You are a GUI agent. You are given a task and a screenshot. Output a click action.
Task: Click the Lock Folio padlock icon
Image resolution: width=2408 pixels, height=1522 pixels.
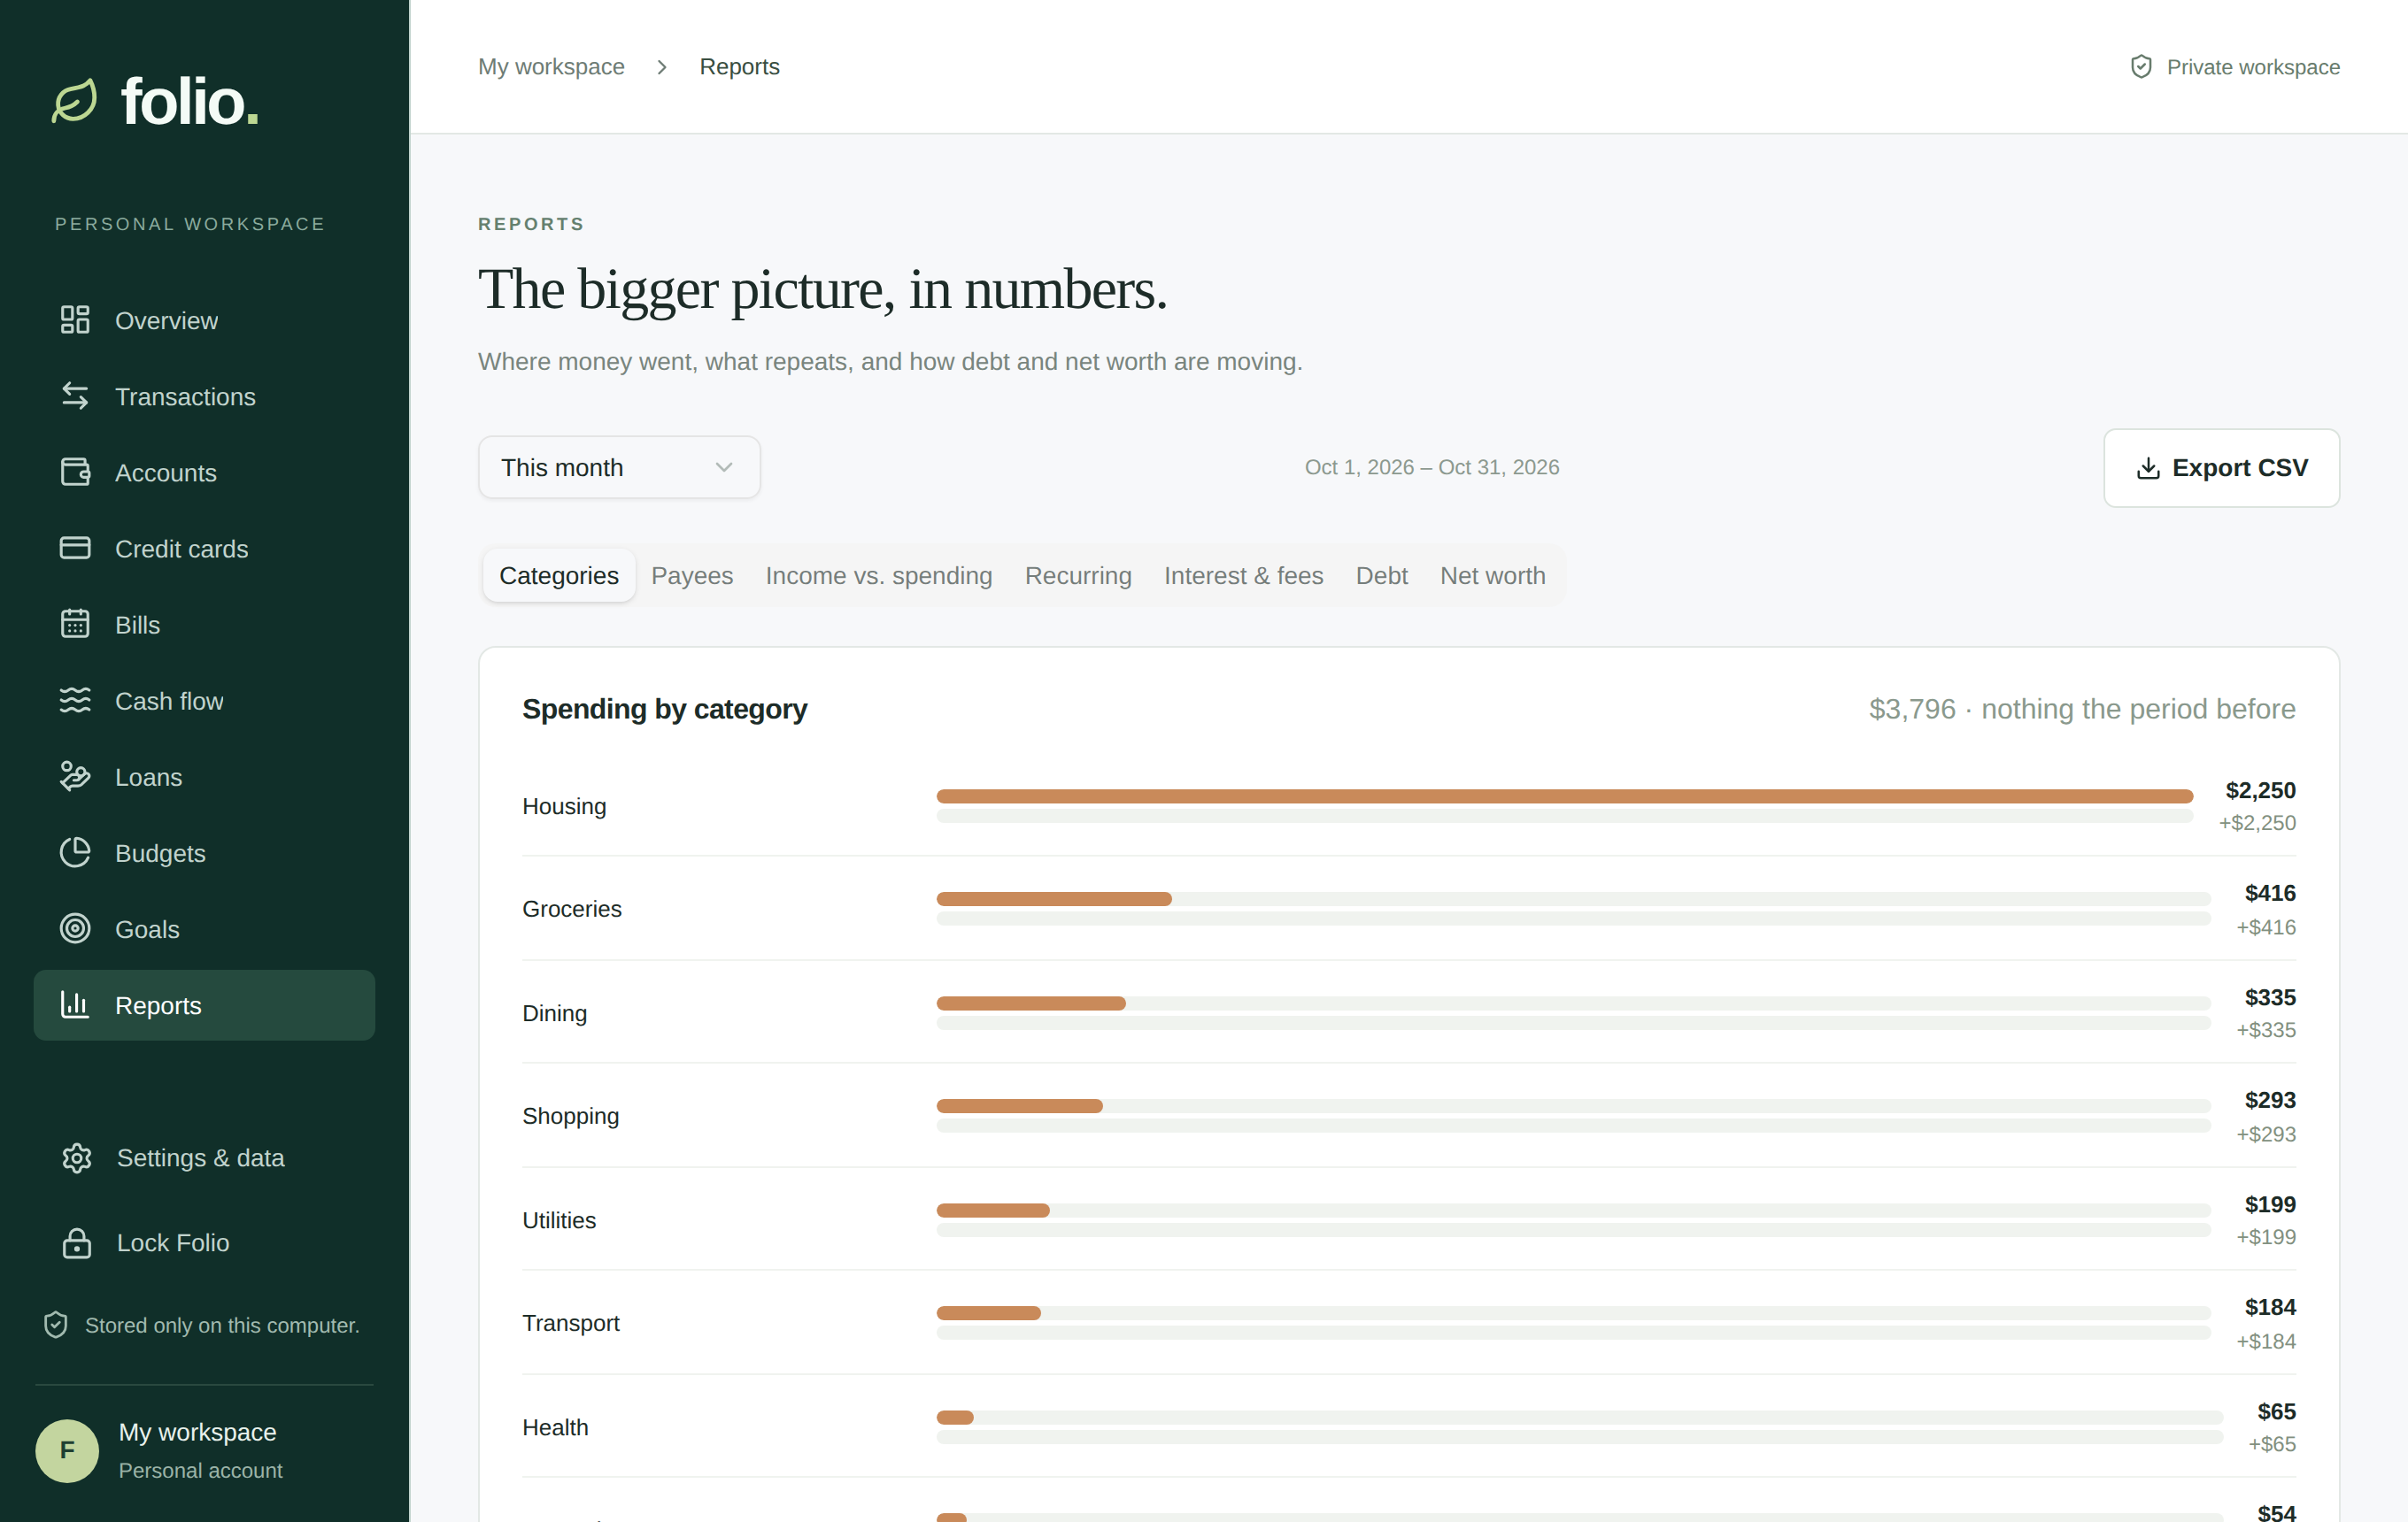[77, 1242]
